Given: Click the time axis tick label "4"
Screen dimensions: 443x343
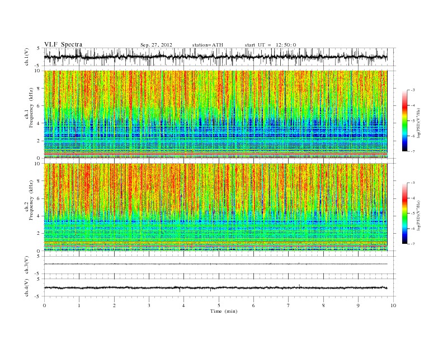Looking at the screenshot, I should pyautogui.click(x=183, y=305).
